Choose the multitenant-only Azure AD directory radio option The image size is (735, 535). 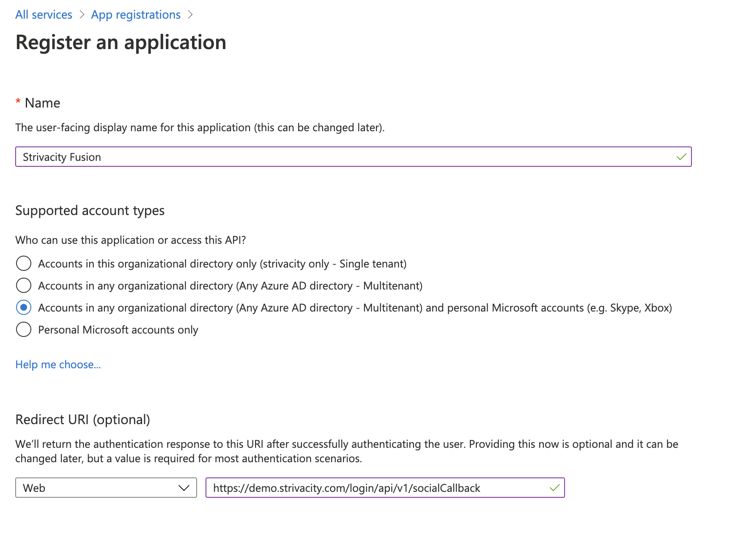pyautogui.click(x=24, y=285)
